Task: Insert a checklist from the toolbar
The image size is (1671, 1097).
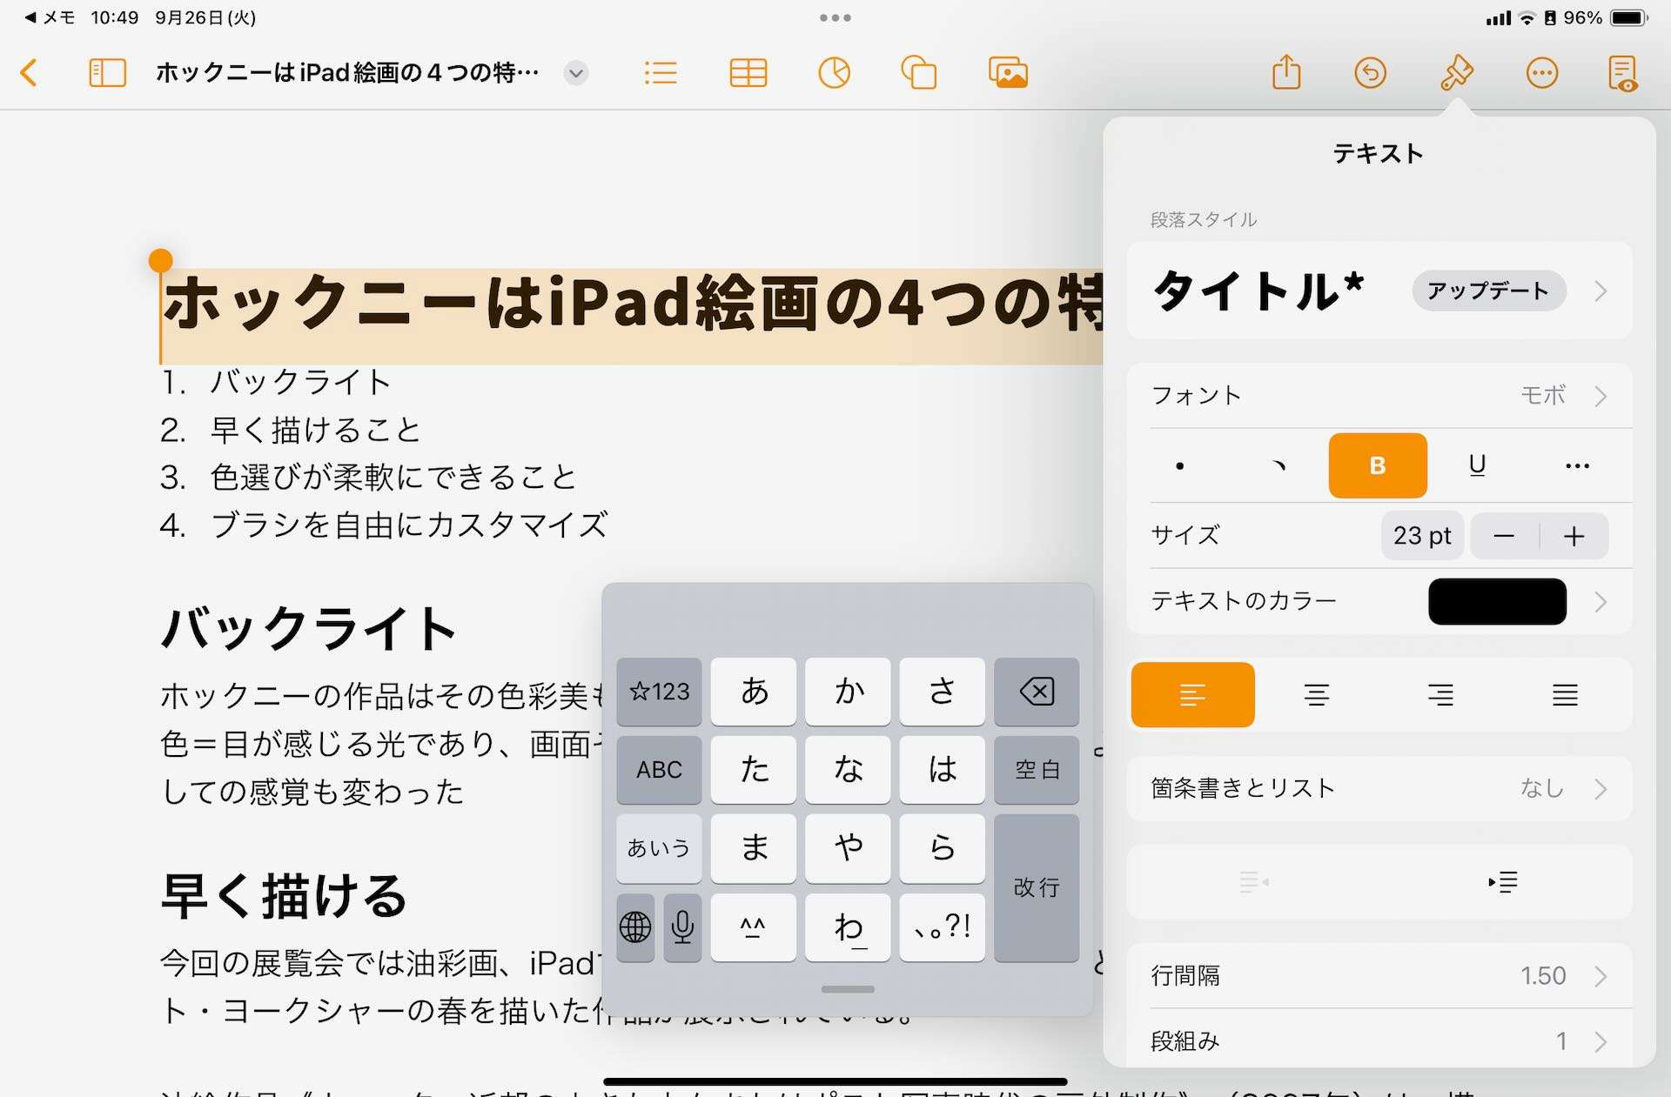Action: (660, 73)
